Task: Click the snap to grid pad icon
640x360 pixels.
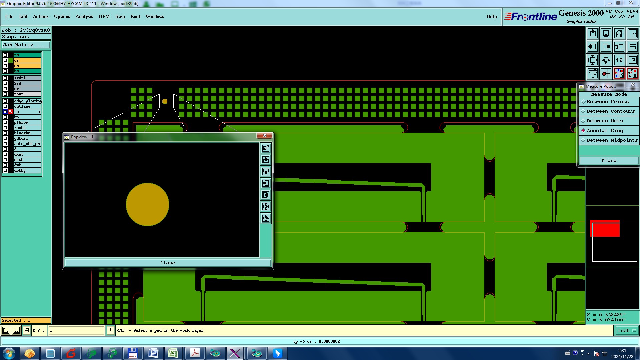Action: coord(606,73)
